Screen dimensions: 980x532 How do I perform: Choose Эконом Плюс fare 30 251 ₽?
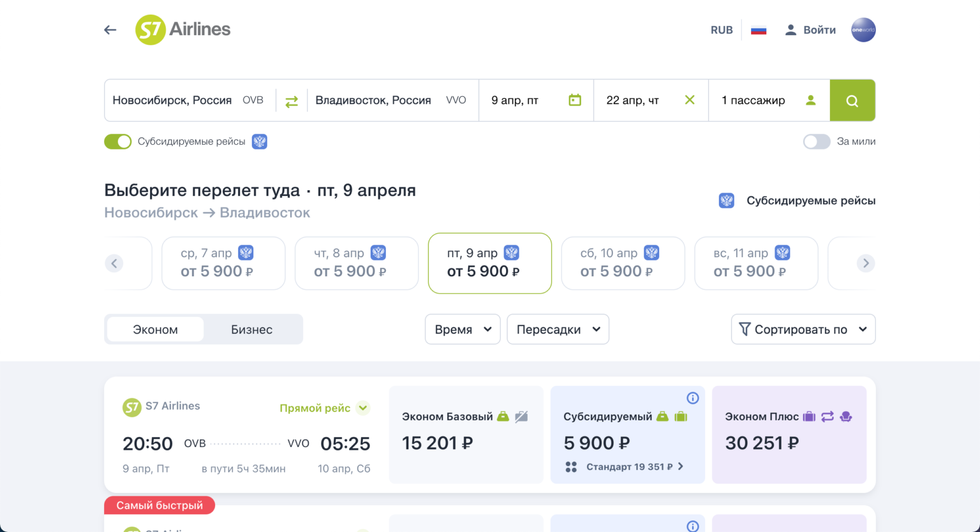click(789, 434)
